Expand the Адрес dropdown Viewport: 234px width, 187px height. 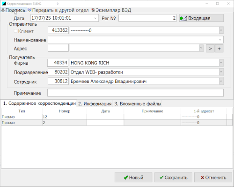201,48
